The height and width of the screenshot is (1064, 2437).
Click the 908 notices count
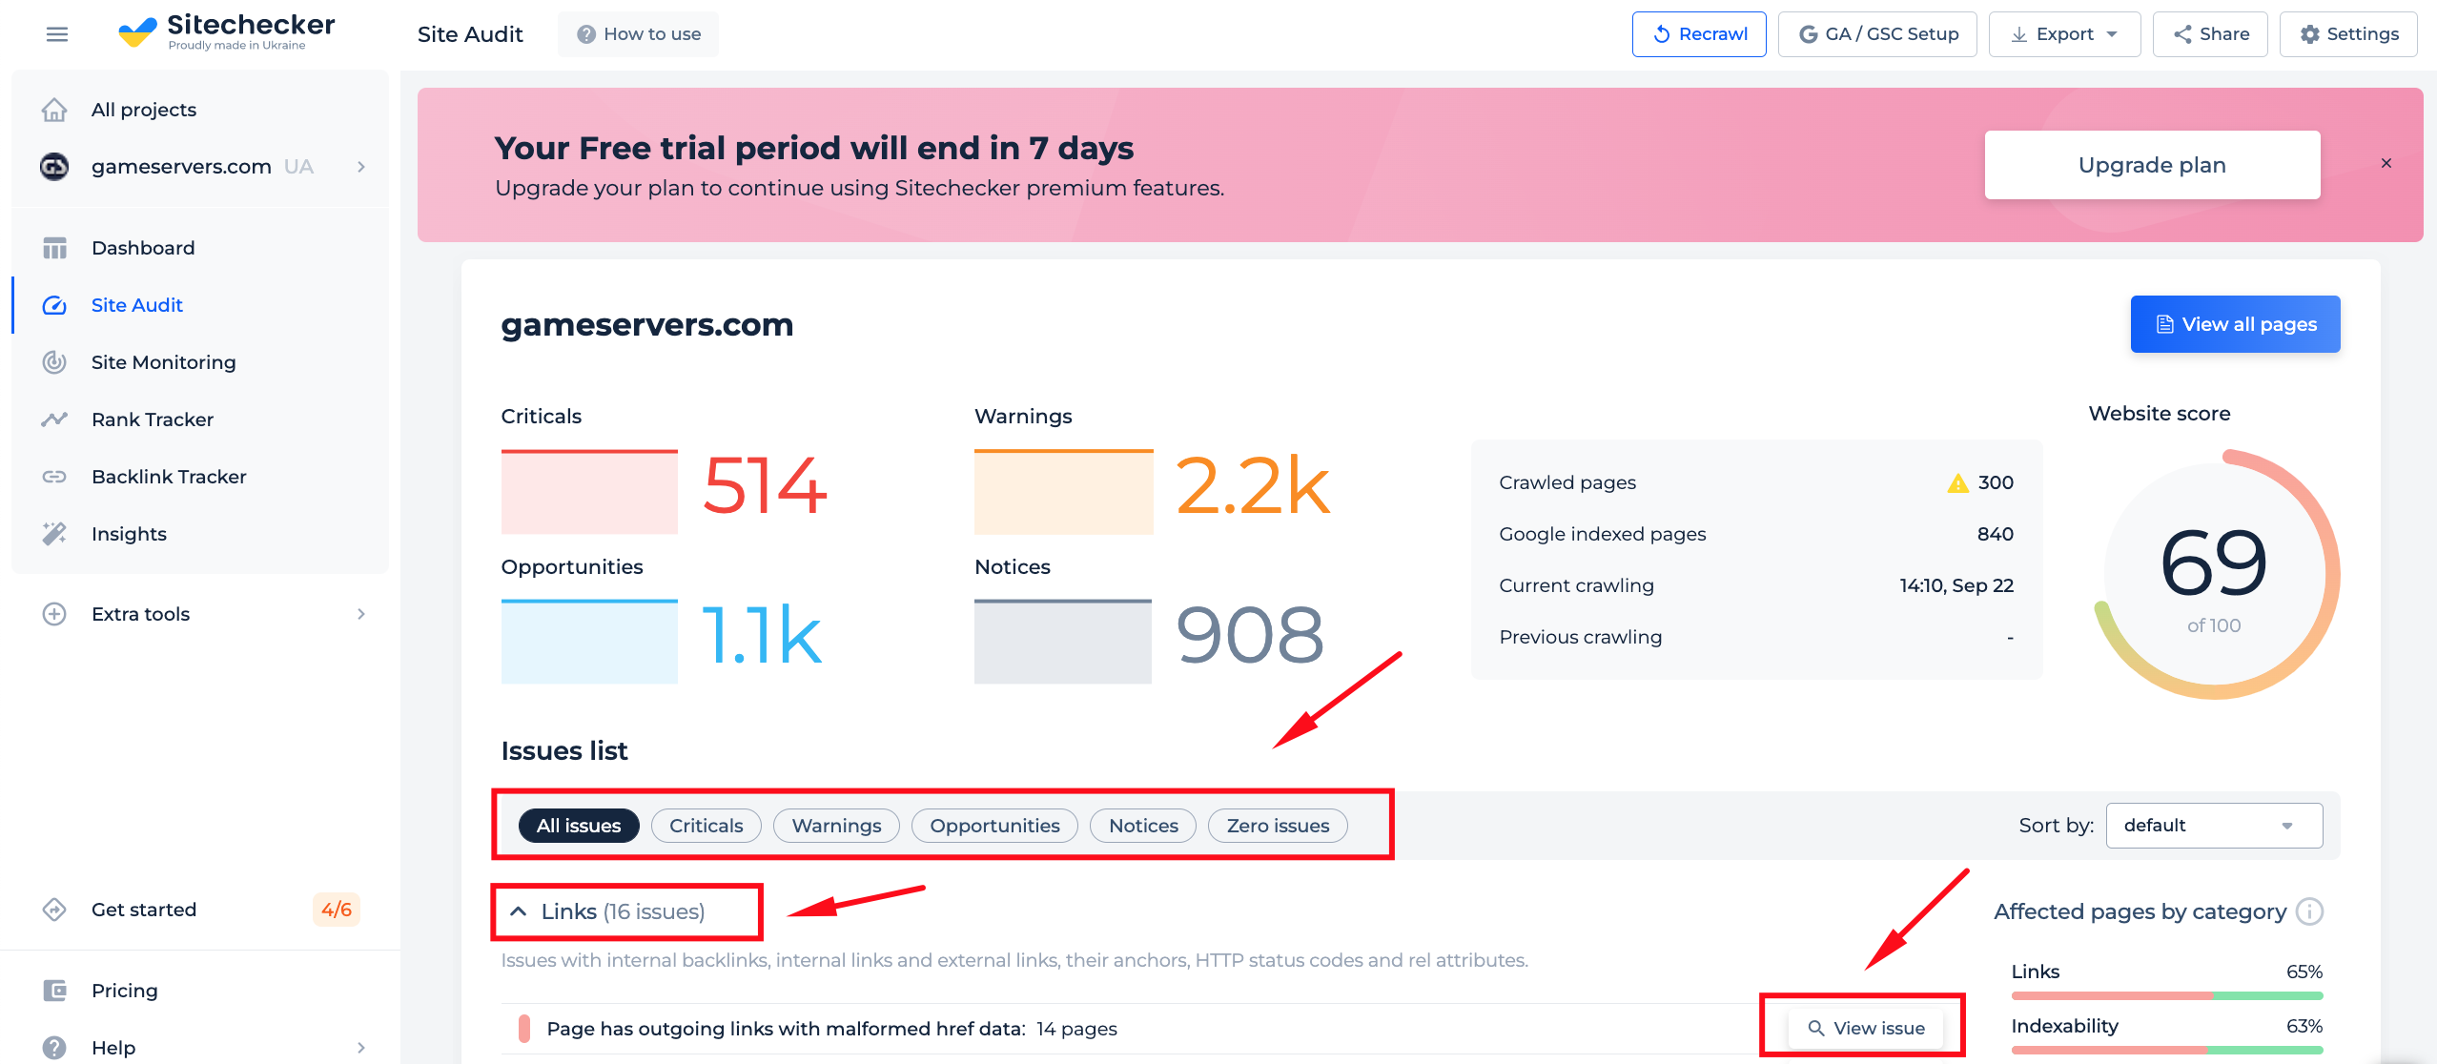(x=1249, y=635)
